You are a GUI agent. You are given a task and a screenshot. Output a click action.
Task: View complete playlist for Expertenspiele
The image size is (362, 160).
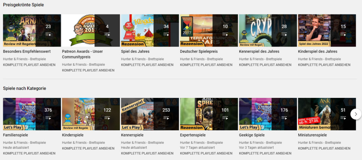click(206, 153)
